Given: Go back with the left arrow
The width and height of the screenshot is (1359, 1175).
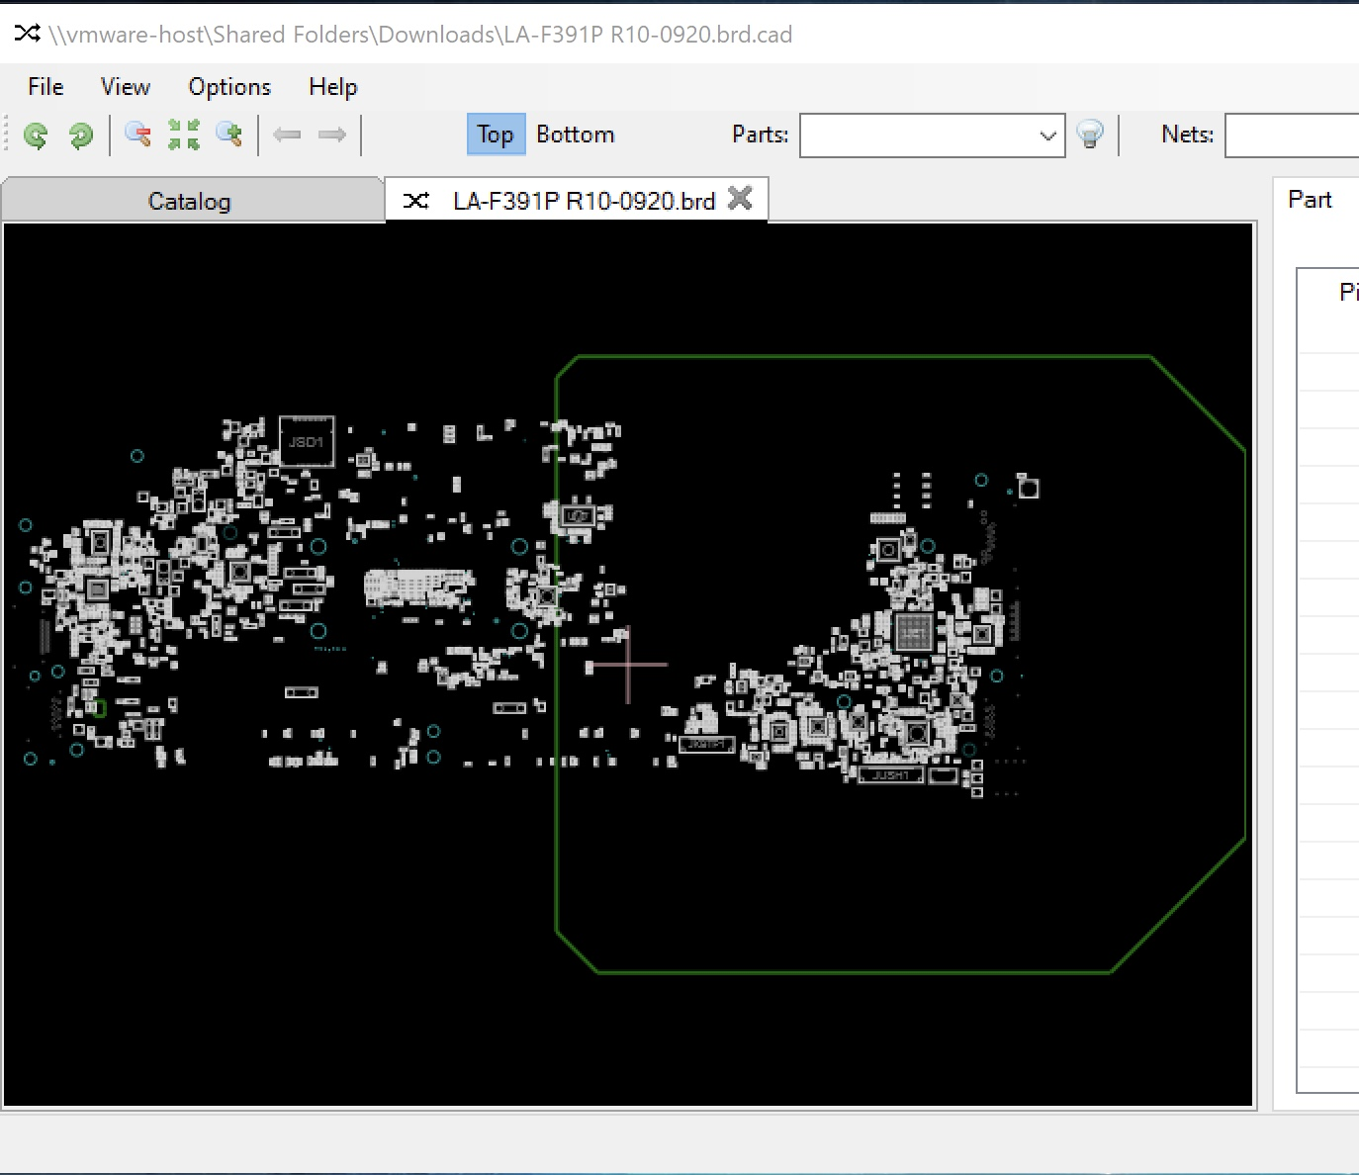Looking at the screenshot, I should click(x=287, y=135).
